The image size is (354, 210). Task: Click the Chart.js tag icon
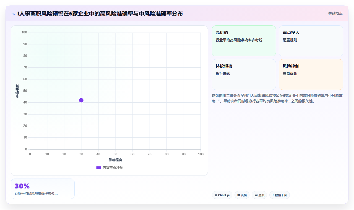click(216, 195)
